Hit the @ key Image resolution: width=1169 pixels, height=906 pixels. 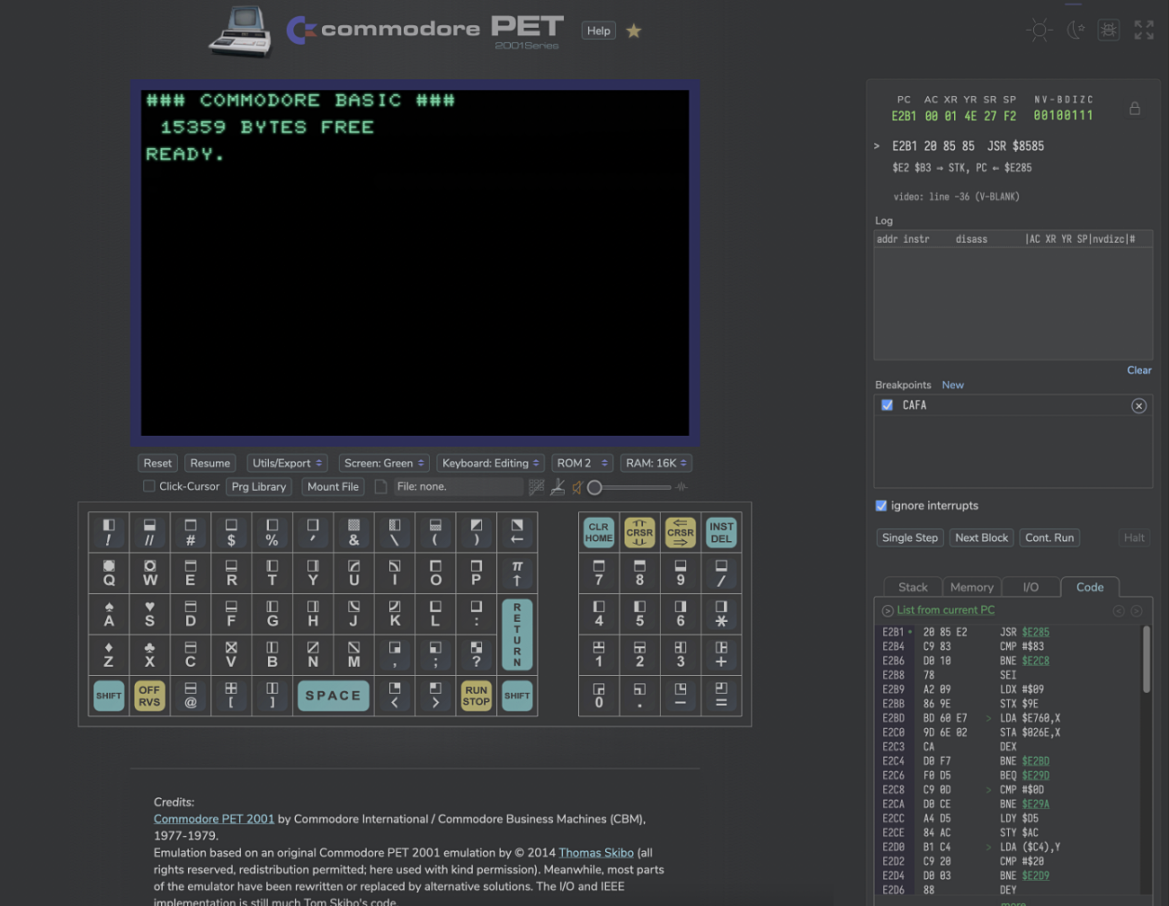point(191,695)
